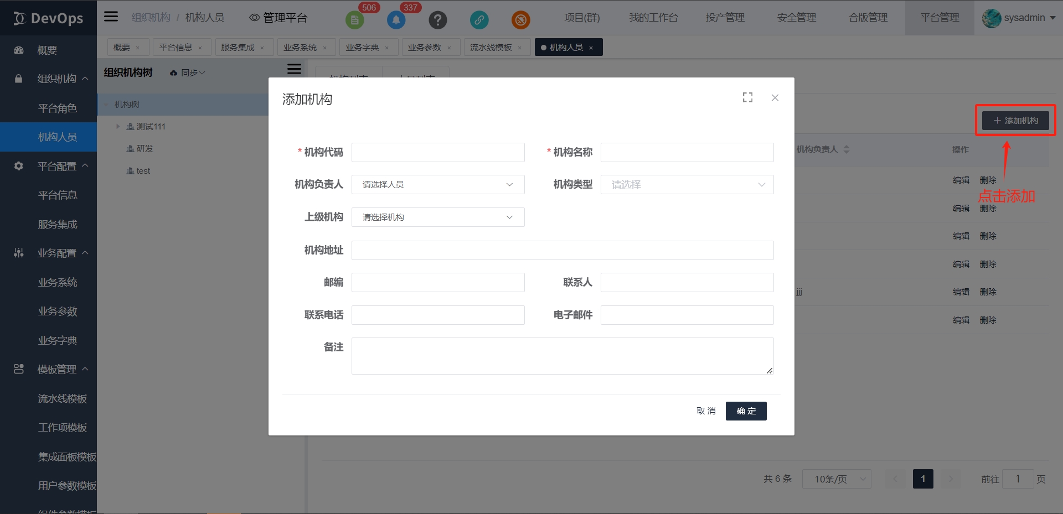The image size is (1063, 514).
Task: Open the blue notification bell icon
Action: coord(396,20)
